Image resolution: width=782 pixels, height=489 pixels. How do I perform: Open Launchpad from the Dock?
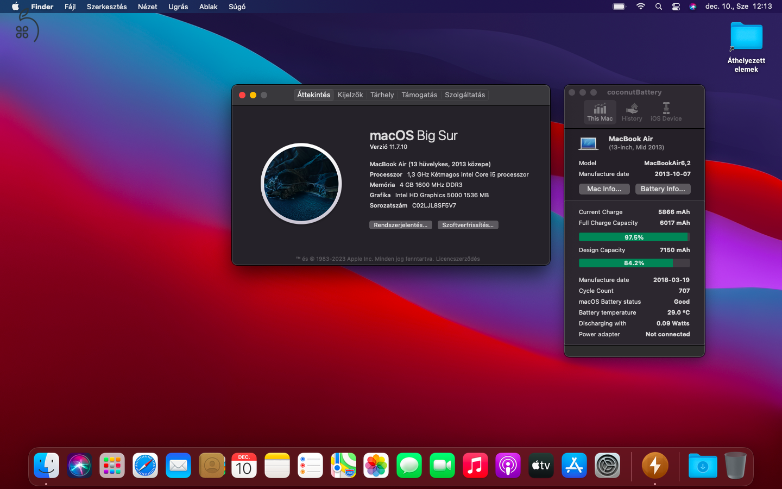tap(112, 466)
